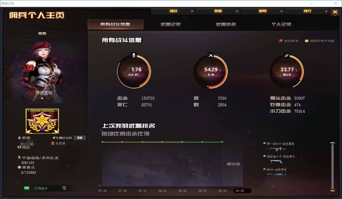Click the green 100 safety score badge
The height and width of the screenshot is (199, 342).
pos(26,188)
